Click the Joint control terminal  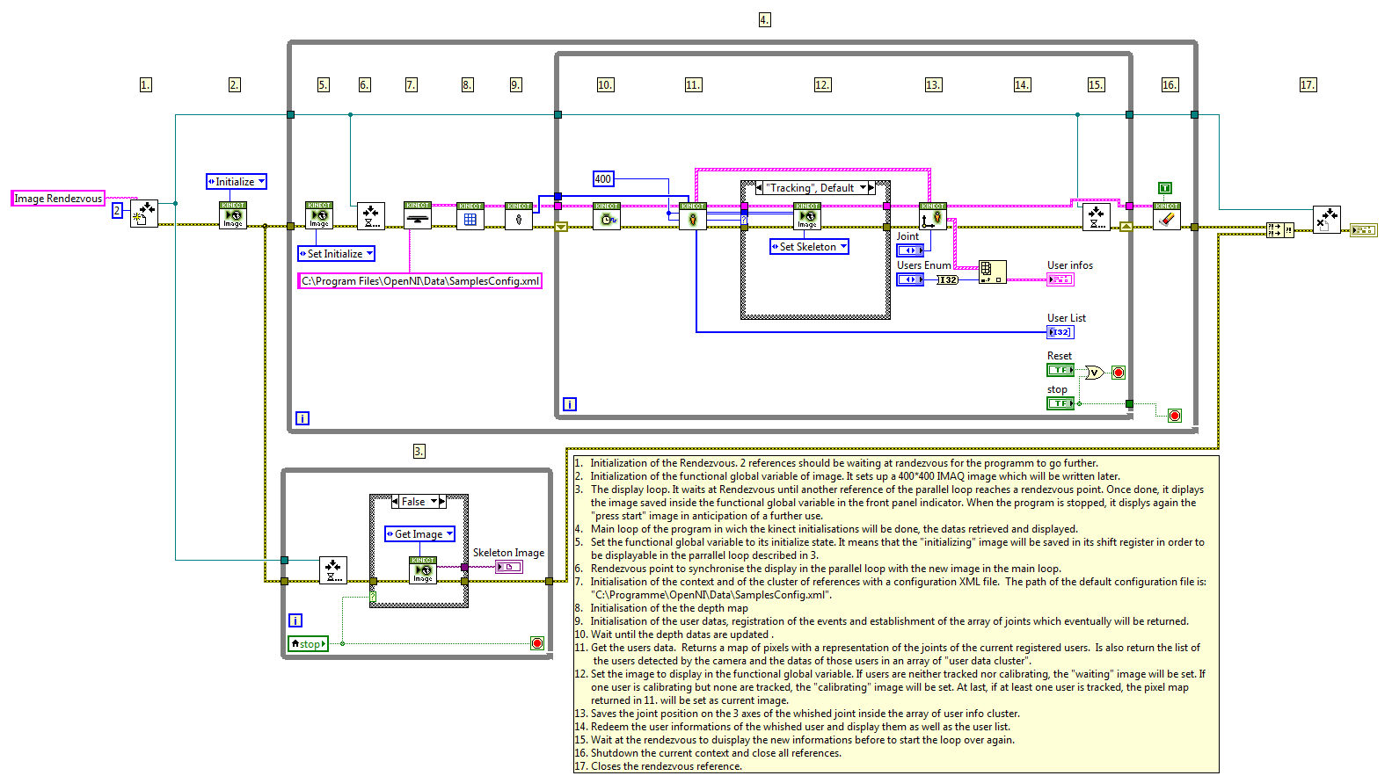click(x=910, y=250)
